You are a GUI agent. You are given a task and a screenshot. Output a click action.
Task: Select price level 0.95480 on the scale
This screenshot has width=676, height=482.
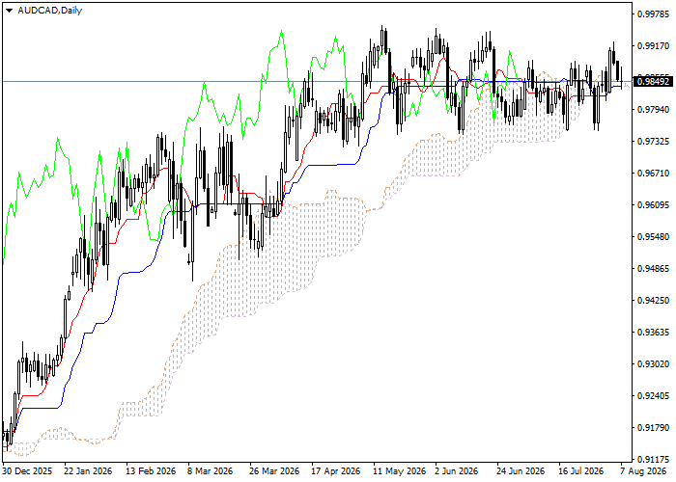tap(654, 237)
